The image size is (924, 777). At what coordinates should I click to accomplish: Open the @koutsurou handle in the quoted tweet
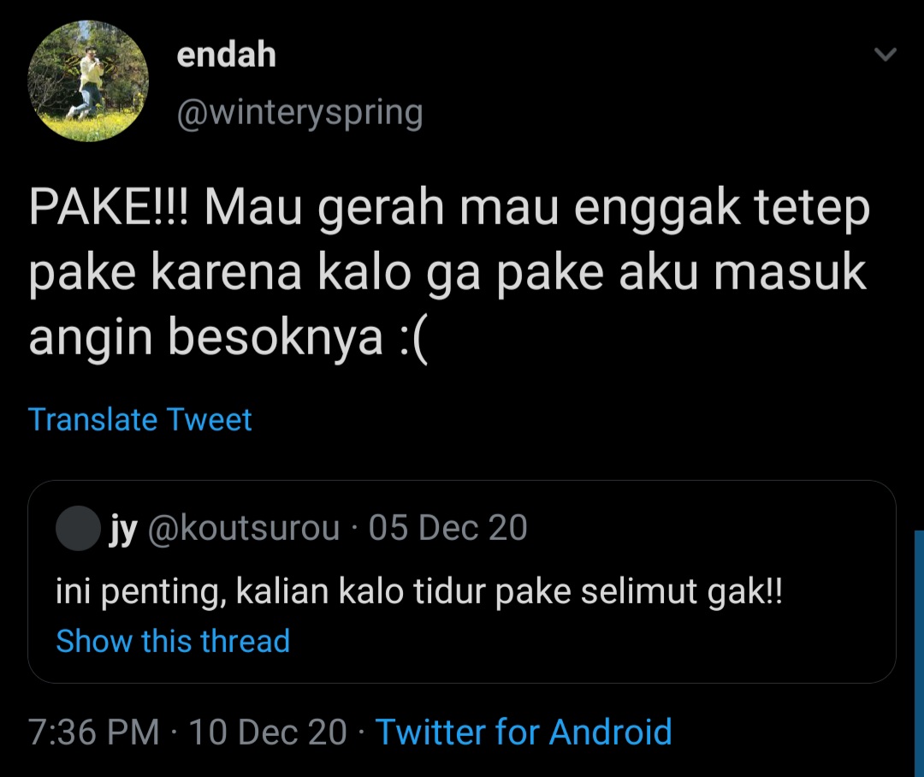(243, 528)
